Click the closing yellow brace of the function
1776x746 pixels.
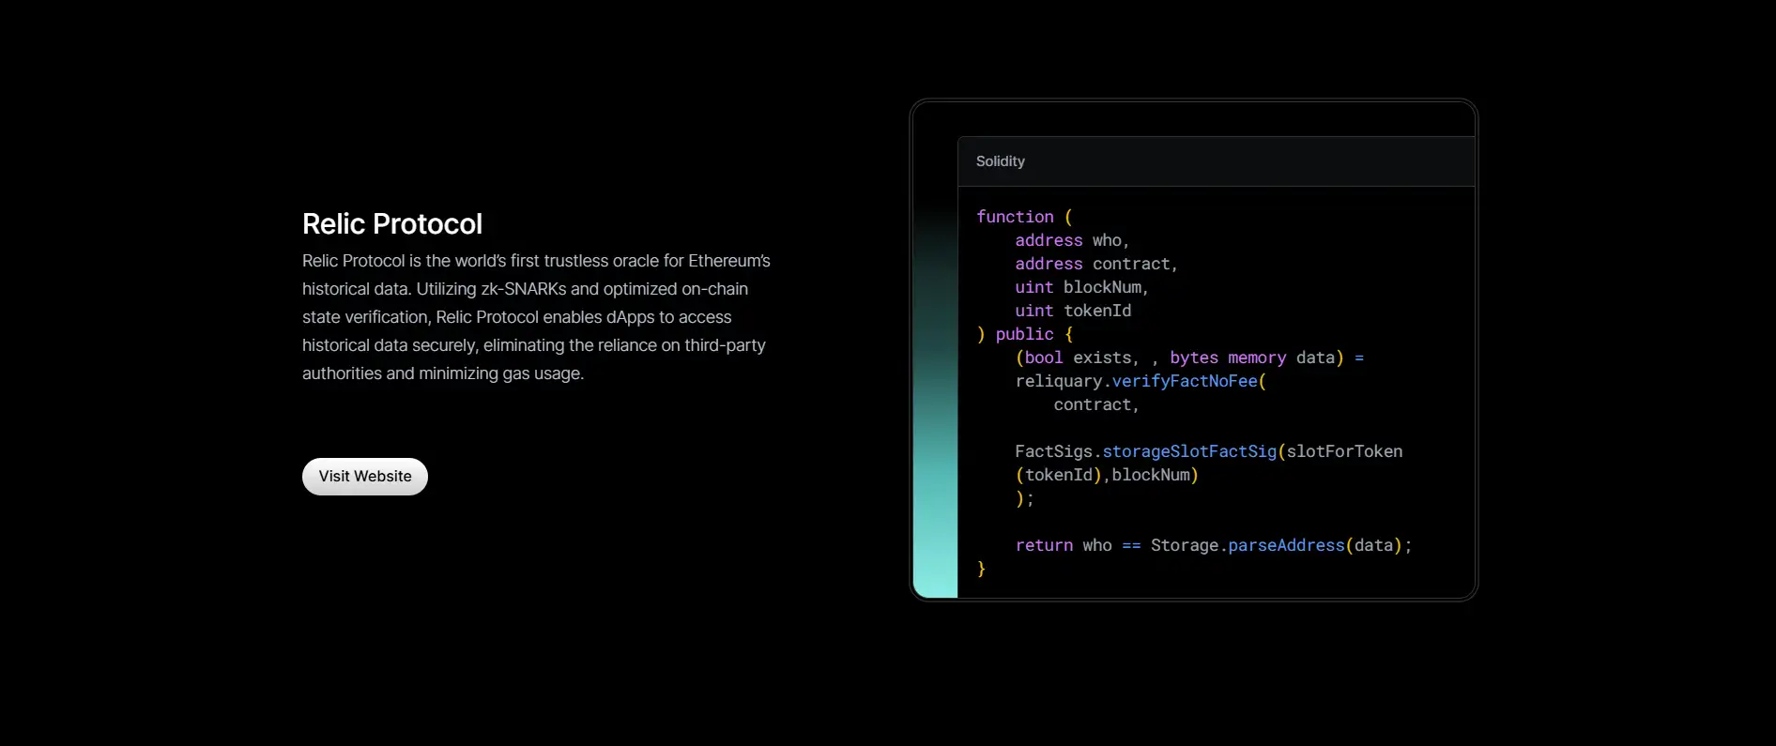pos(981,569)
